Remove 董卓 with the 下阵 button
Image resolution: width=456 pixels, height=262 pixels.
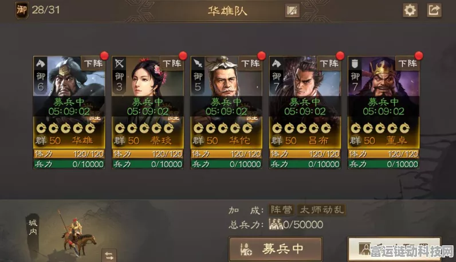(407, 63)
